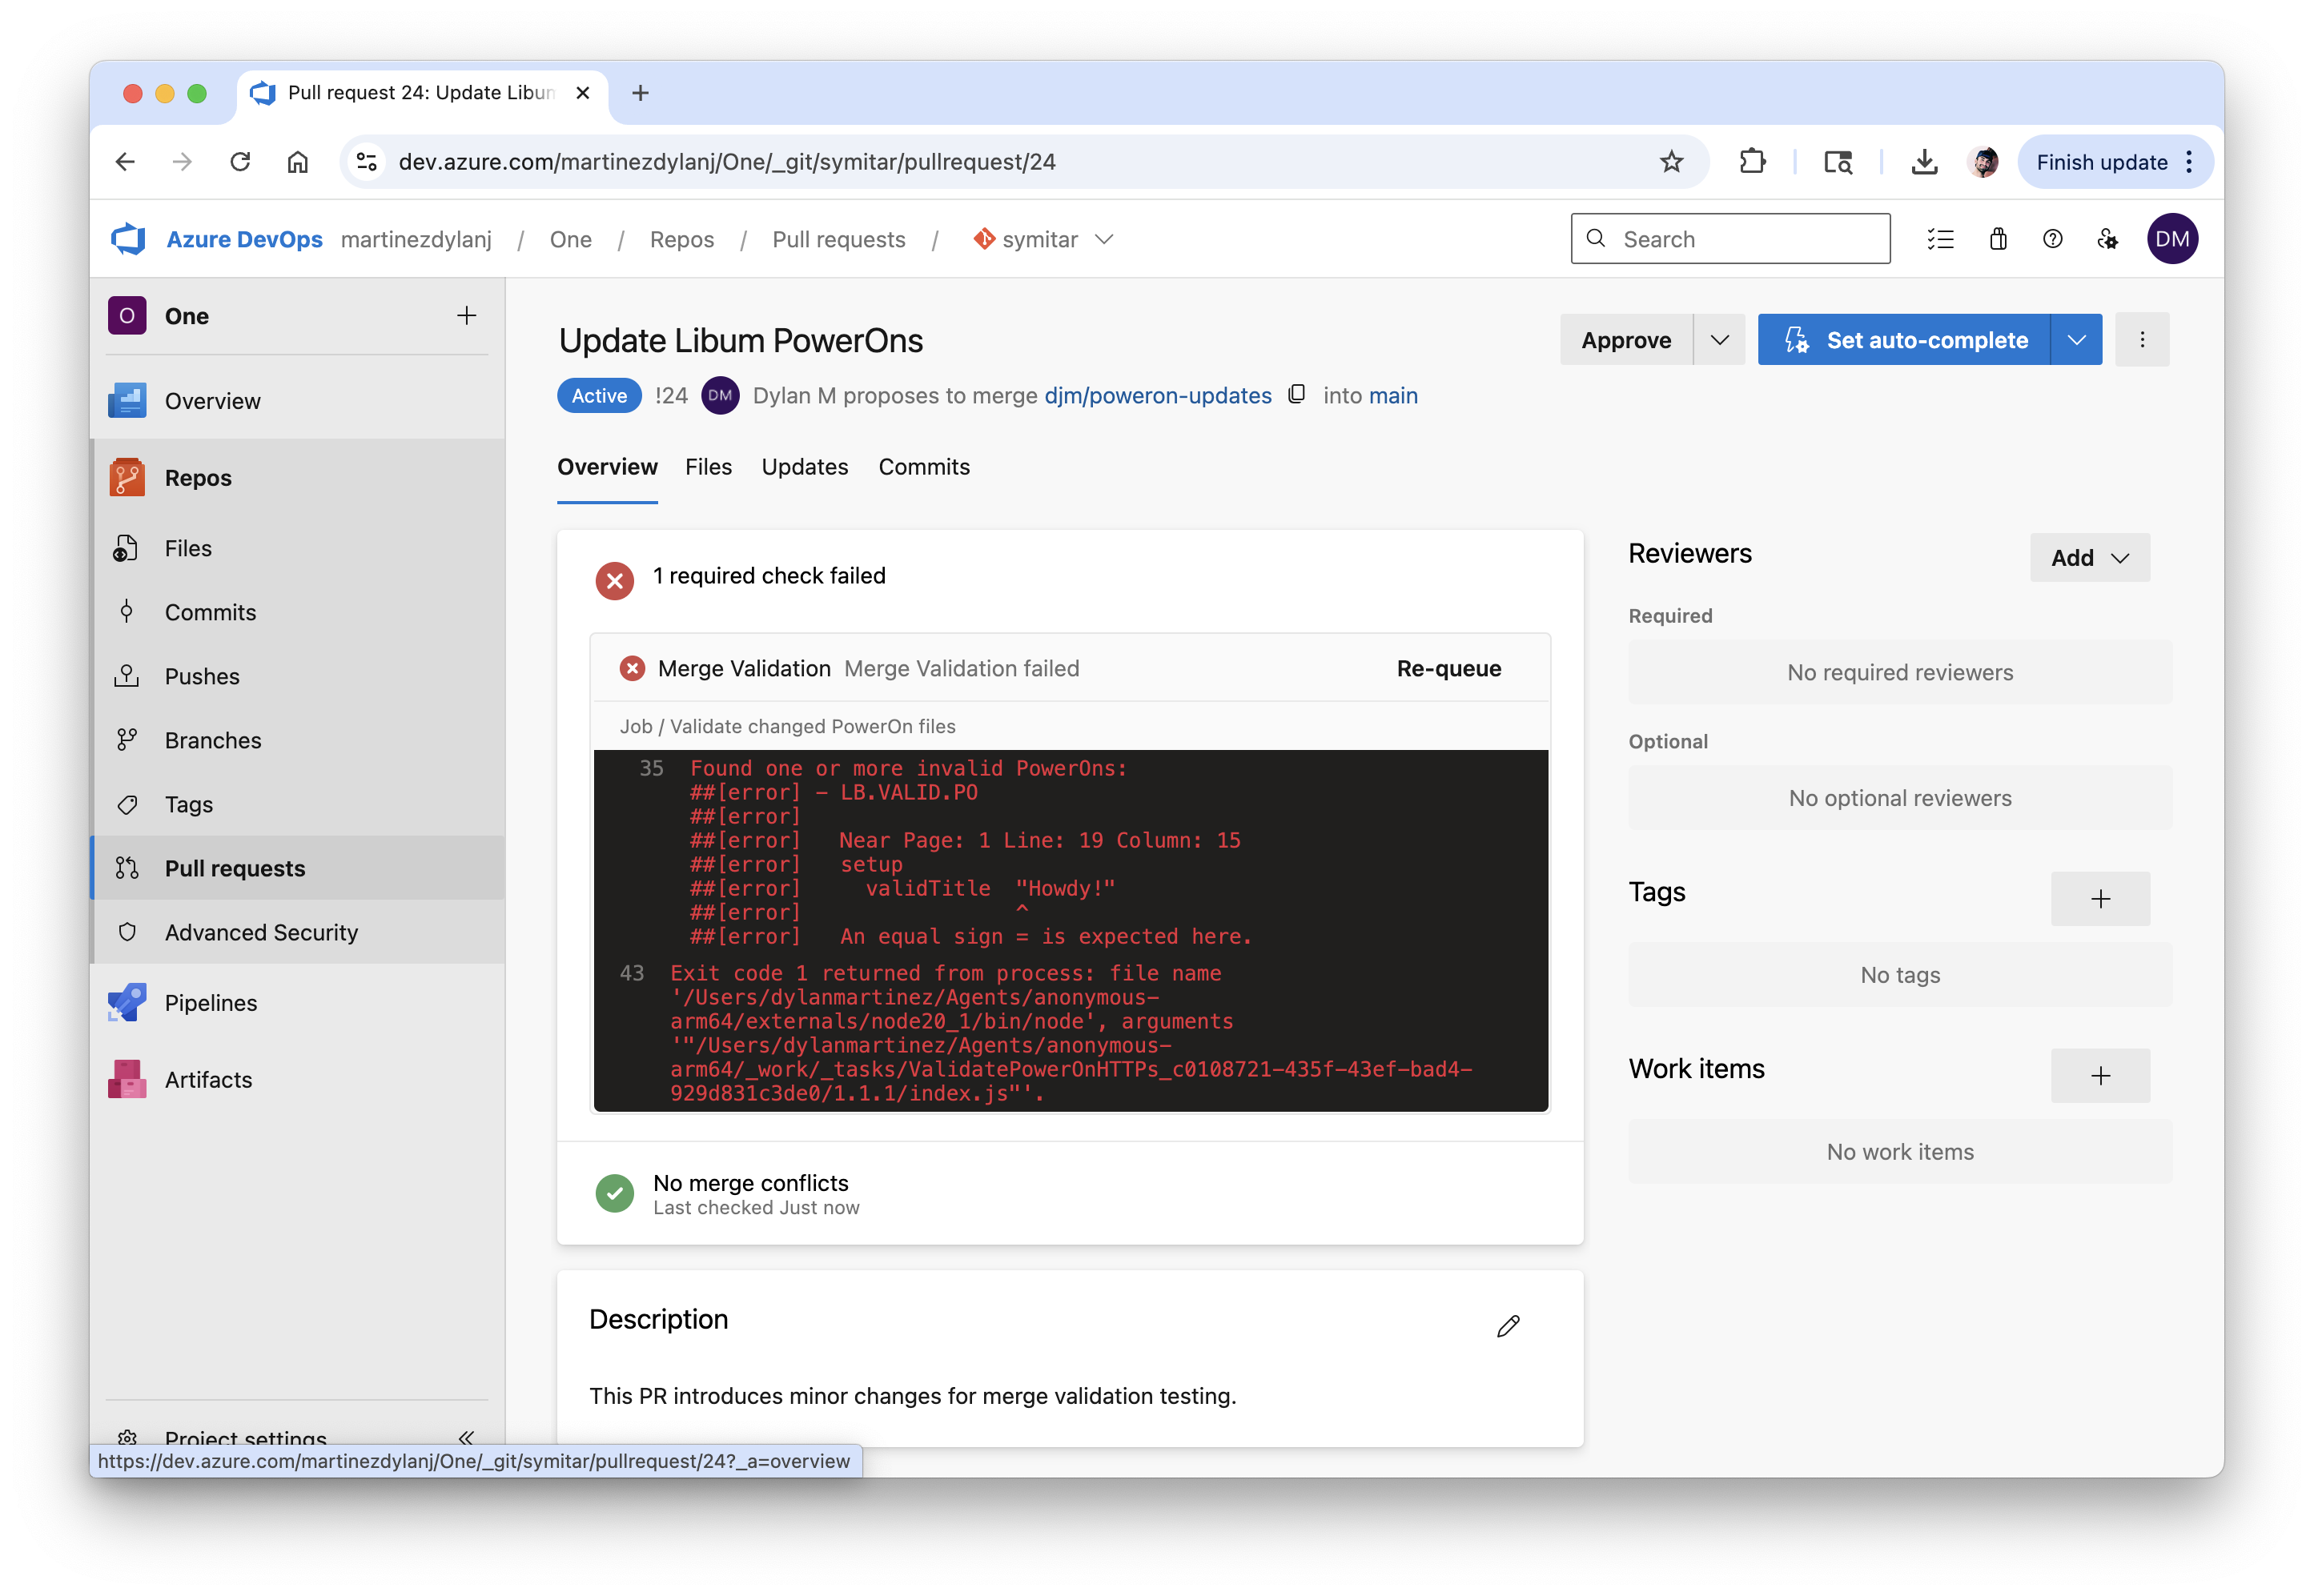The height and width of the screenshot is (1596, 2314).
Task: Click the Merge Validation check name
Action: point(743,668)
